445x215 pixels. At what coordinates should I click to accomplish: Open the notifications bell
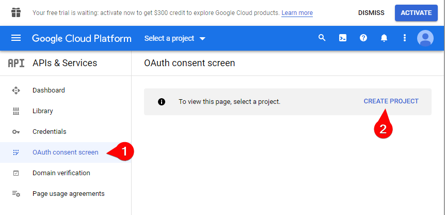(x=384, y=38)
